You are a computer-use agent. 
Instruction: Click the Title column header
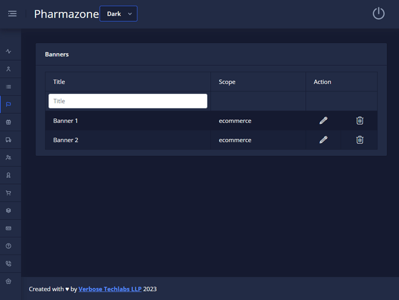click(x=59, y=82)
